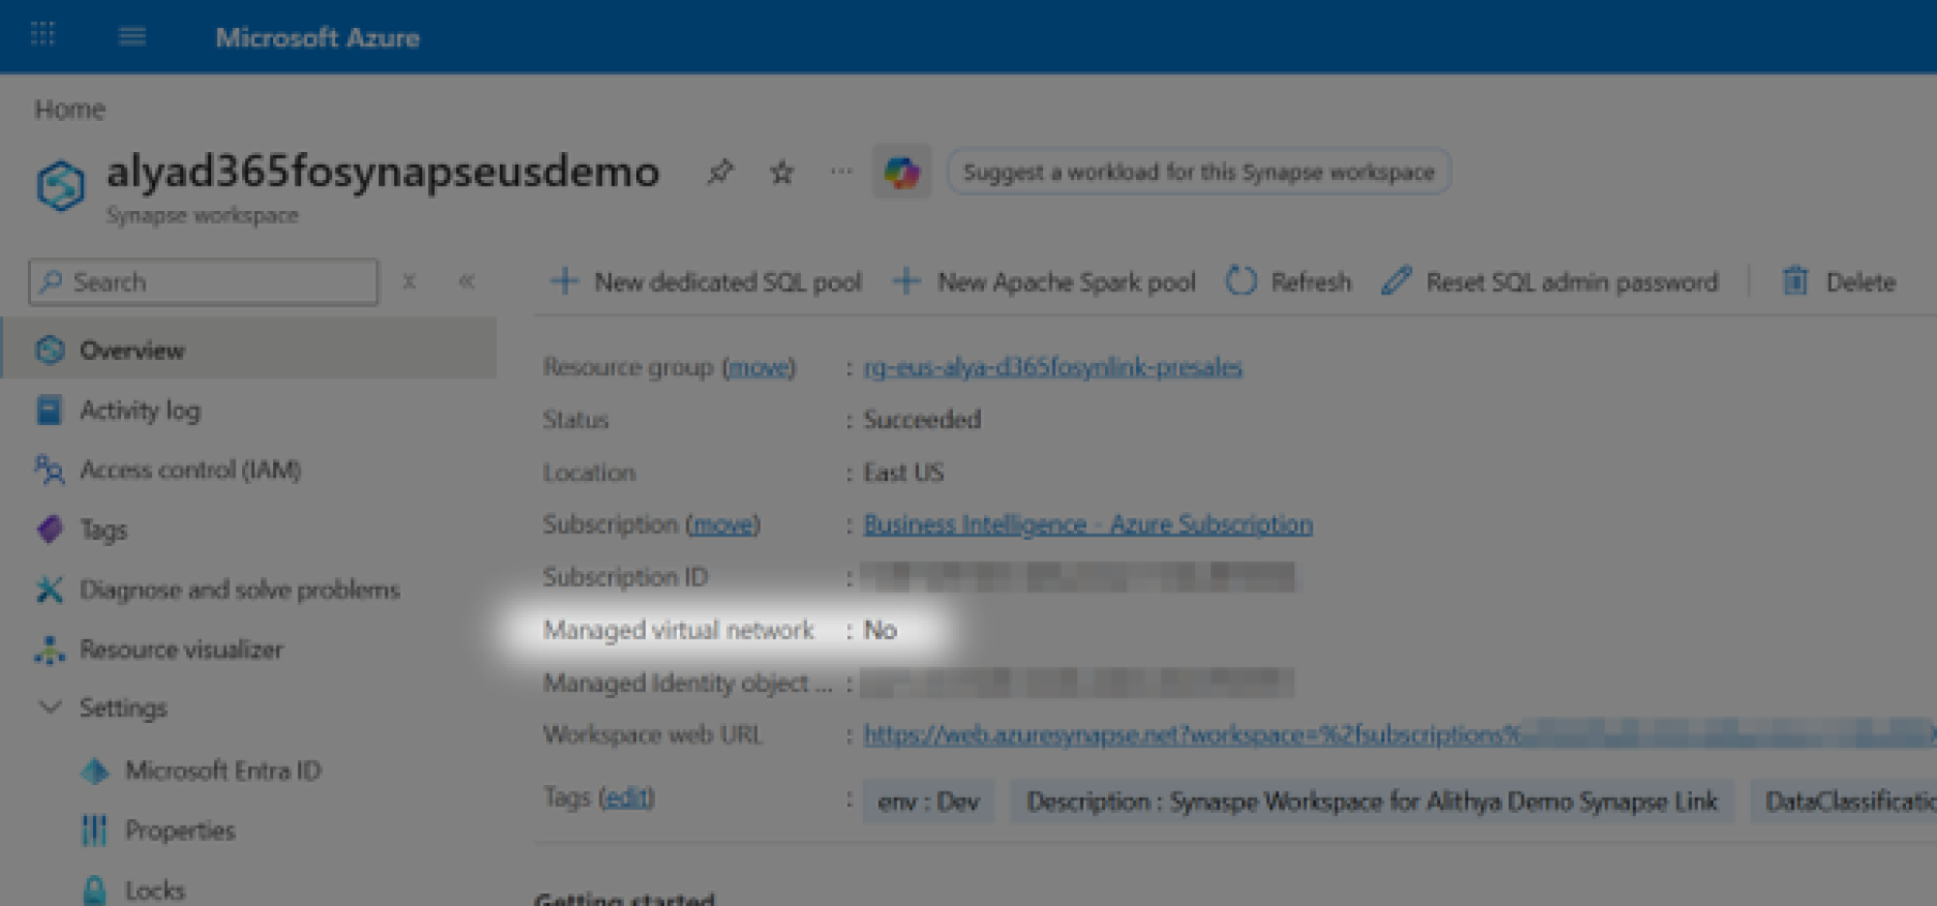Click the Activity log book icon

click(48, 410)
